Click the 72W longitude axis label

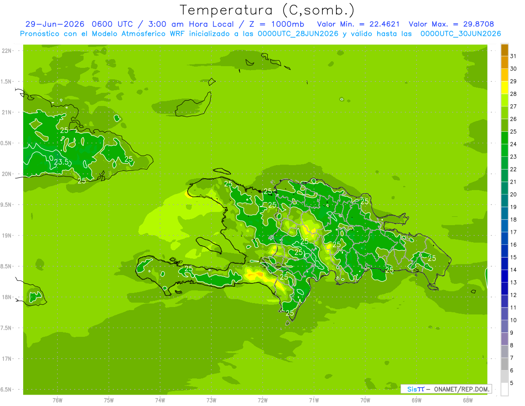tap(262, 400)
